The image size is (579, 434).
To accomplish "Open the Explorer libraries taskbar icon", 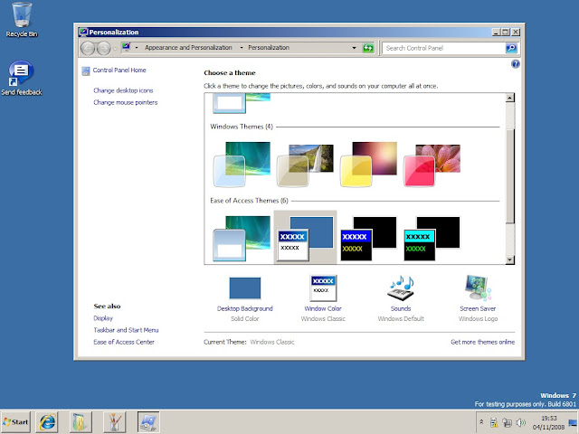I will (x=81, y=422).
